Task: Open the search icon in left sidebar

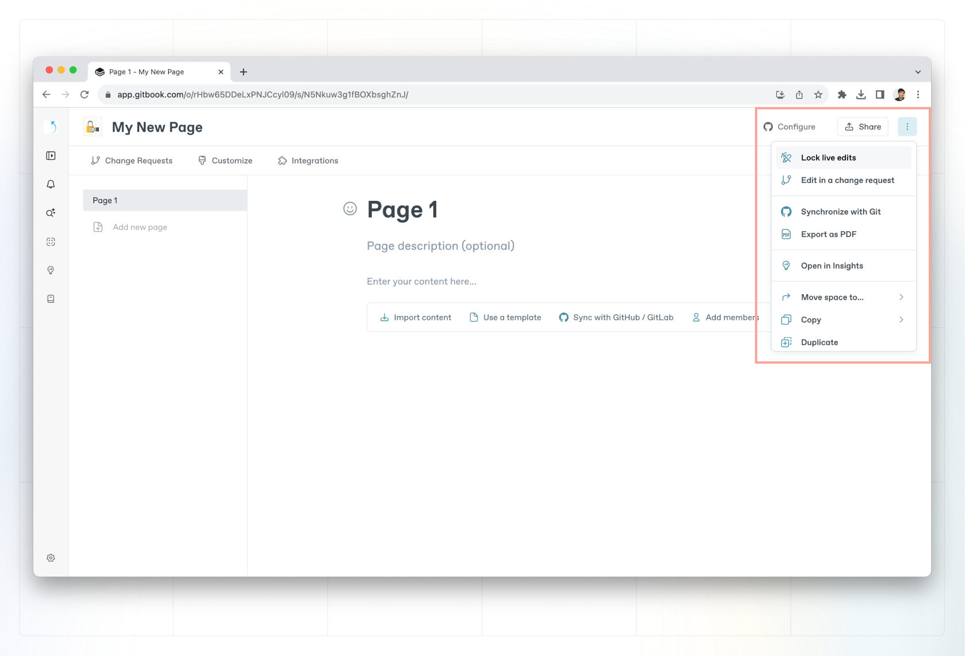Action: click(51, 213)
